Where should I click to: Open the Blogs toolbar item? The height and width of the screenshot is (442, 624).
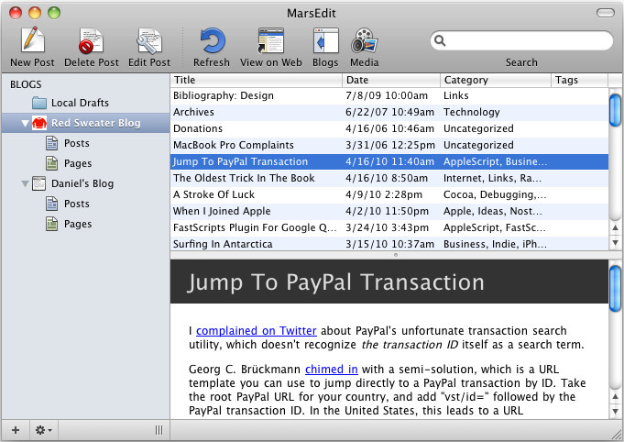325,41
